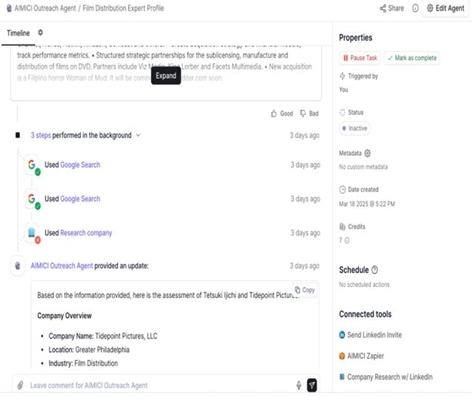
Task: Click 'Mar 18 2025 @ 5:22 PM' date text
Action: point(367,204)
